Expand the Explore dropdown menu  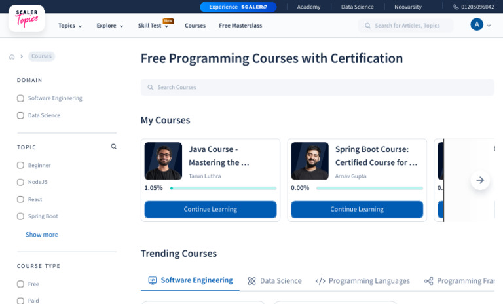point(110,26)
